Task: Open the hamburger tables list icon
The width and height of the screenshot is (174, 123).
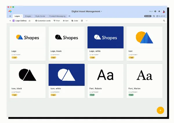Action: [x=10, y=16]
